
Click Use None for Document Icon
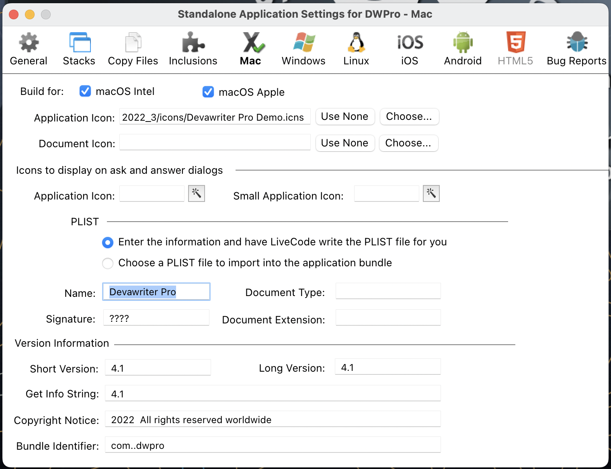point(345,143)
